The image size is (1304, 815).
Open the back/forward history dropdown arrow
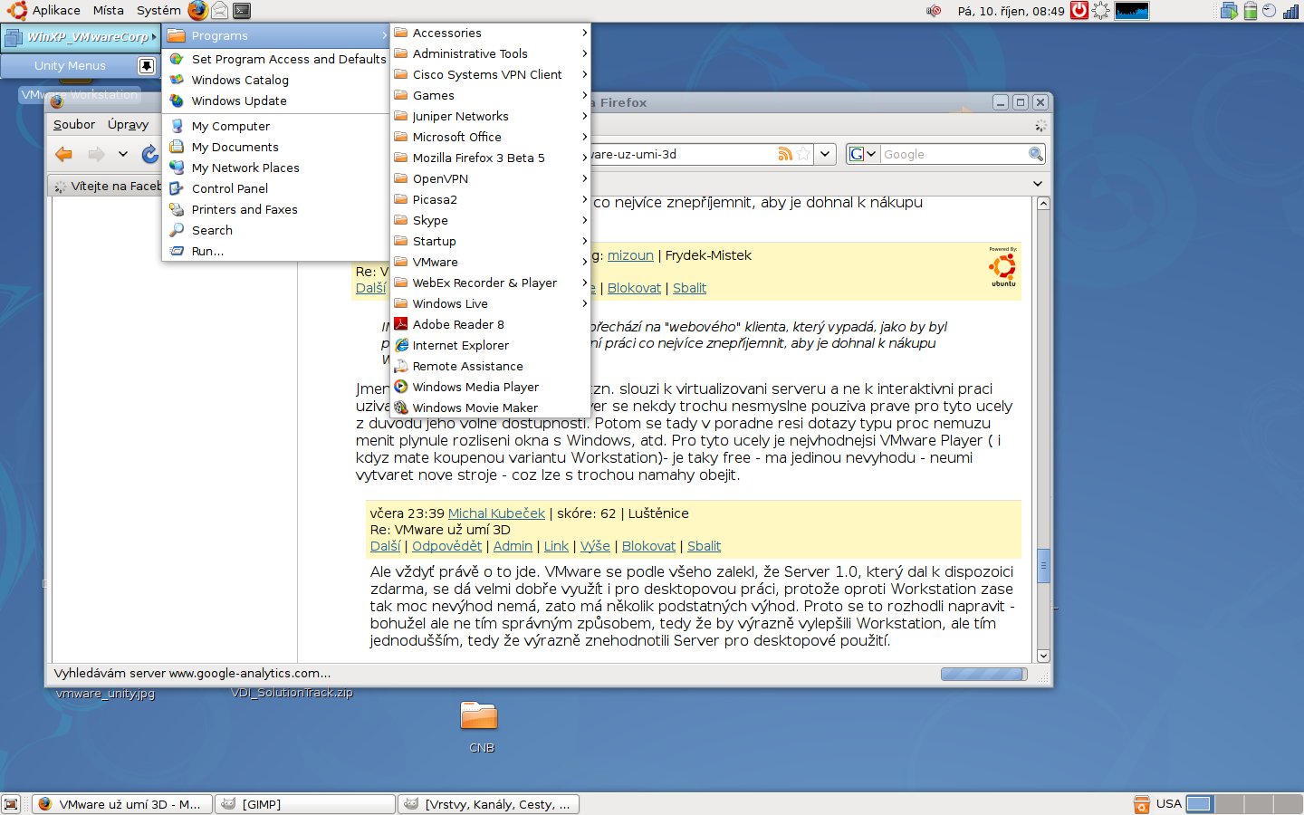(x=123, y=154)
